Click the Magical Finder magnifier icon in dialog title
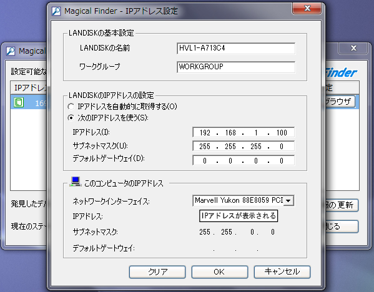Screen dimensions: 374x292 click(56, 11)
